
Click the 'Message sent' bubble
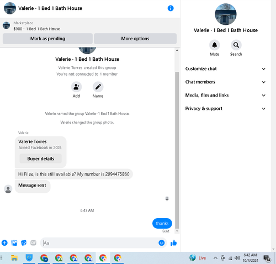point(33,186)
